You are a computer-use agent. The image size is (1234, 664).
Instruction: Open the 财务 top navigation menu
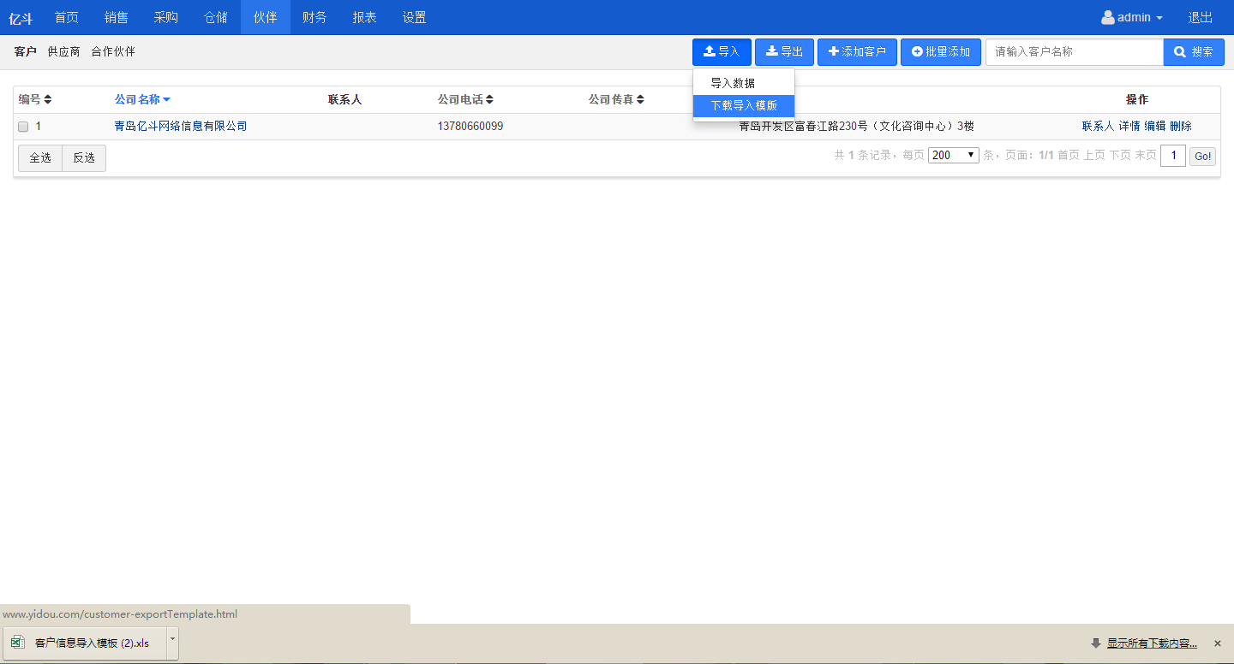314,18
